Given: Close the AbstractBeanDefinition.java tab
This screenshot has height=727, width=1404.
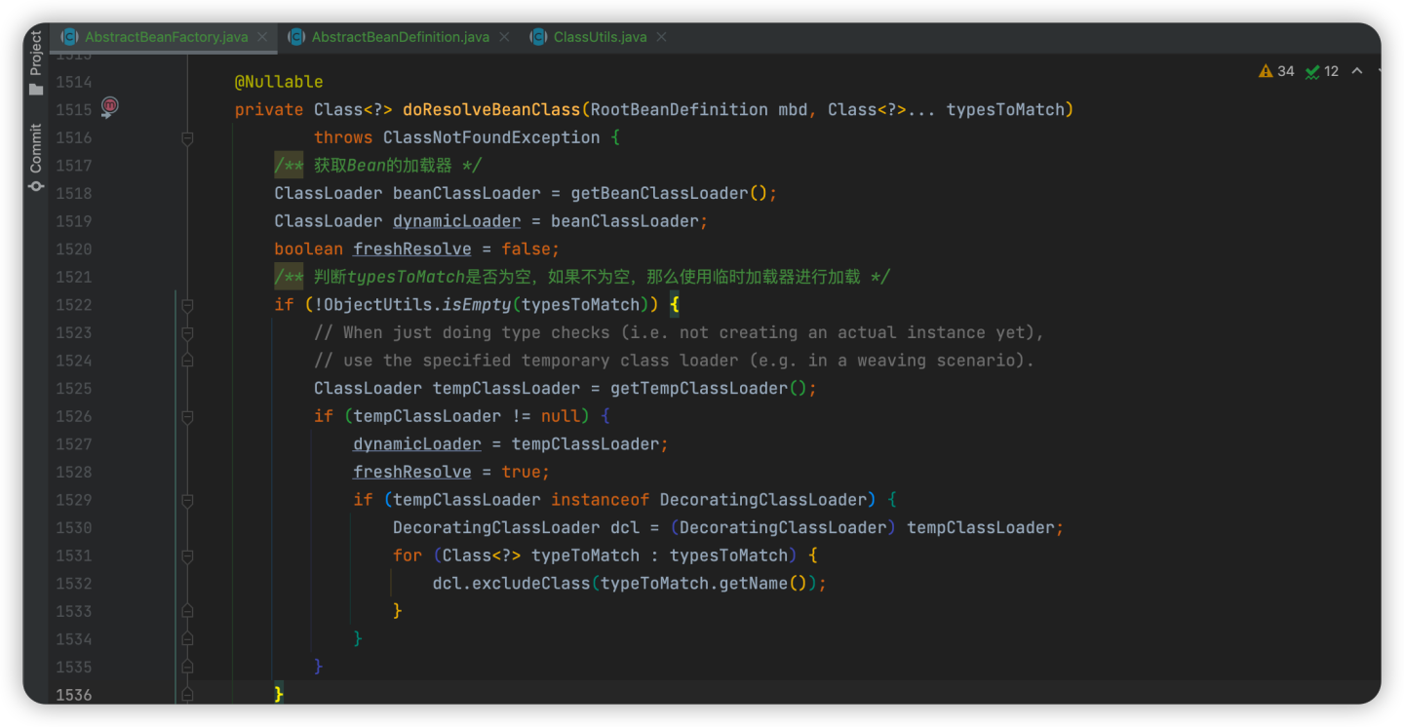Looking at the screenshot, I should click(x=504, y=37).
